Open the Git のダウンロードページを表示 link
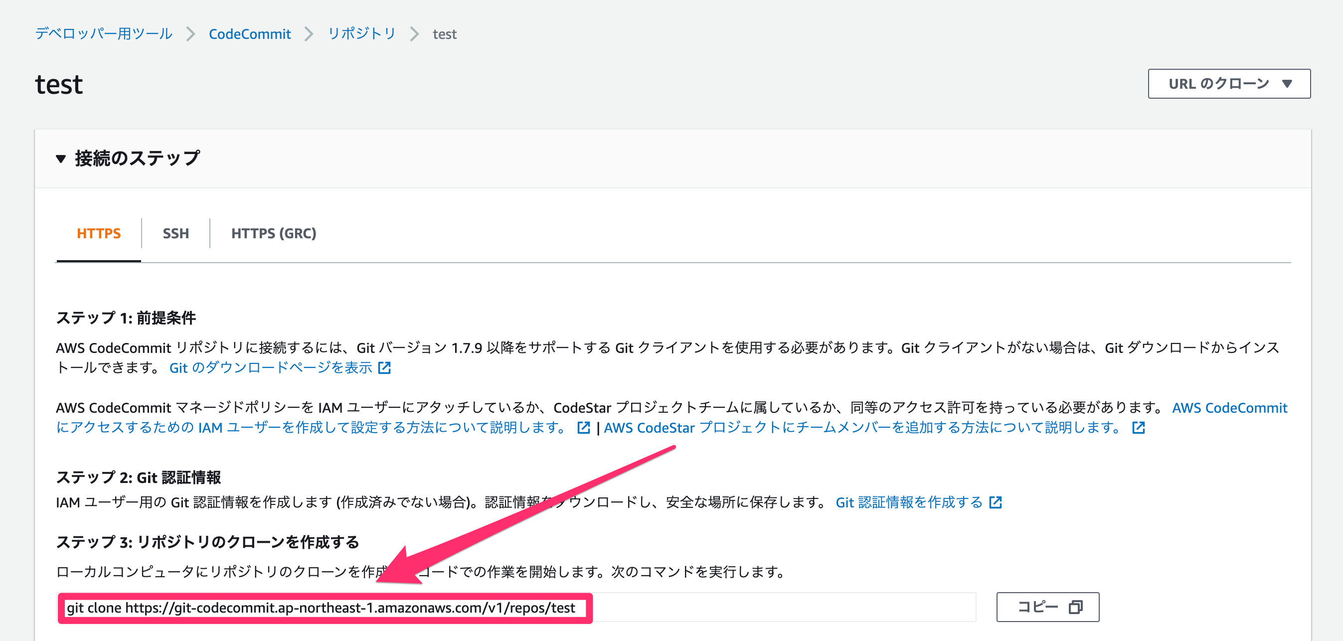 (x=271, y=368)
